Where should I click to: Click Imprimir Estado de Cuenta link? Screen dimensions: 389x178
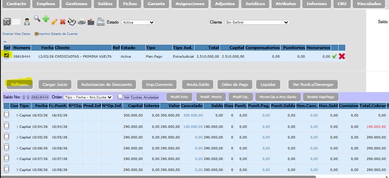(58, 34)
